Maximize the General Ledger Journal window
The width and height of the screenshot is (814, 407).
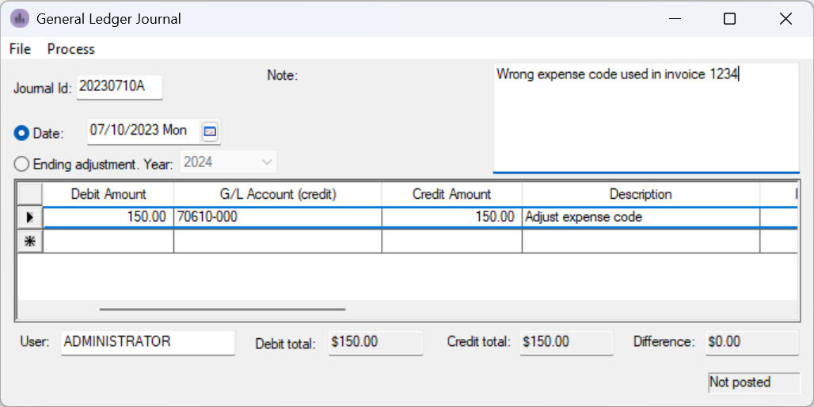tap(729, 19)
